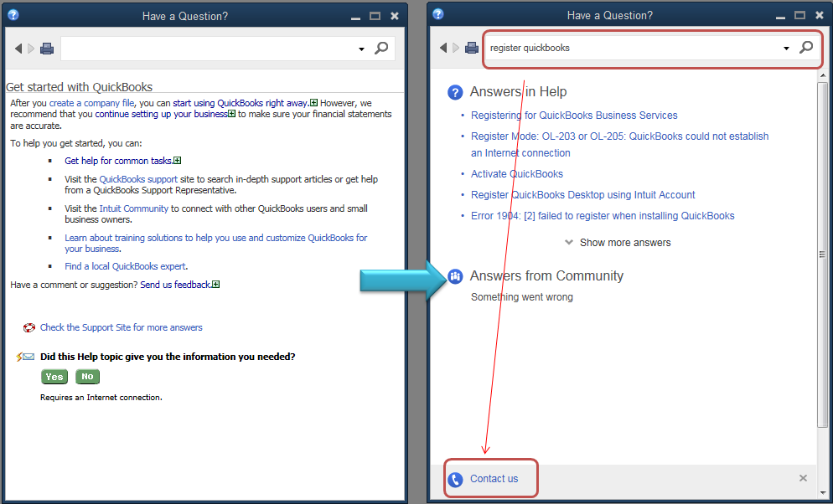Click the green Yes button
This screenshot has width=833, height=504.
tap(54, 377)
